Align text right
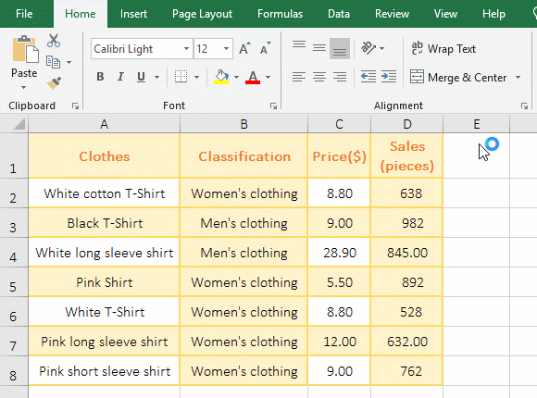The height and width of the screenshot is (398, 537). (x=340, y=77)
